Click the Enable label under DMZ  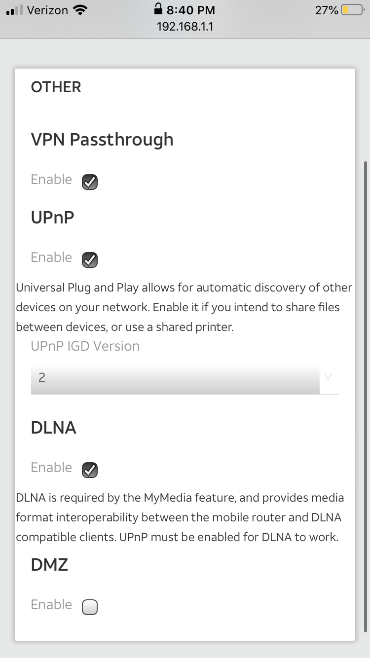click(x=51, y=605)
